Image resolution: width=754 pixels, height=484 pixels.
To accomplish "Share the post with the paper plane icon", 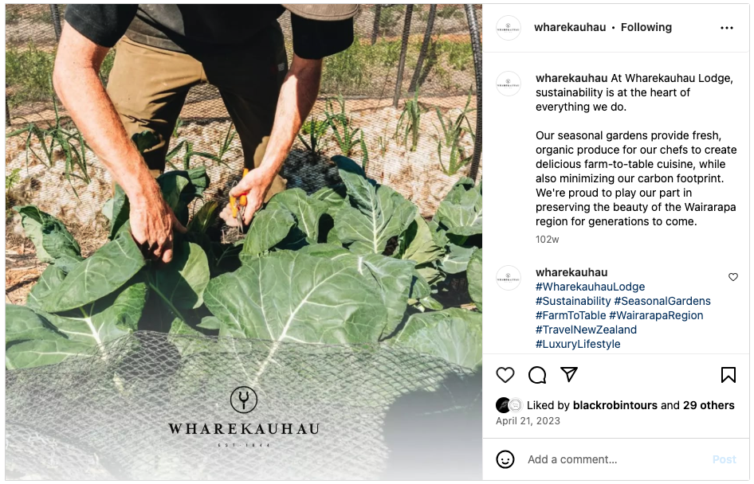I will pyautogui.click(x=569, y=374).
